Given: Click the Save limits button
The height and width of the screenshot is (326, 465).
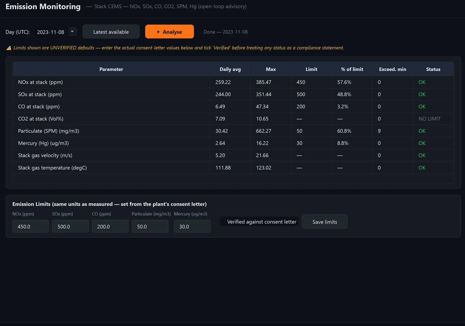Looking at the screenshot, I should coord(325,222).
